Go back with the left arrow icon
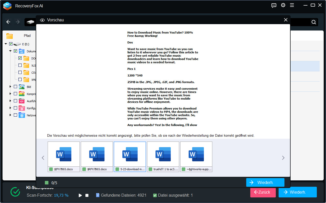This screenshot has height=203, width=326. [x=8, y=22]
